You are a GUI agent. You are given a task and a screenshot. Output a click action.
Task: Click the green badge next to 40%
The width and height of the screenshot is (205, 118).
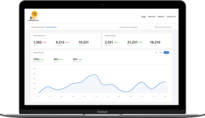(61, 59)
